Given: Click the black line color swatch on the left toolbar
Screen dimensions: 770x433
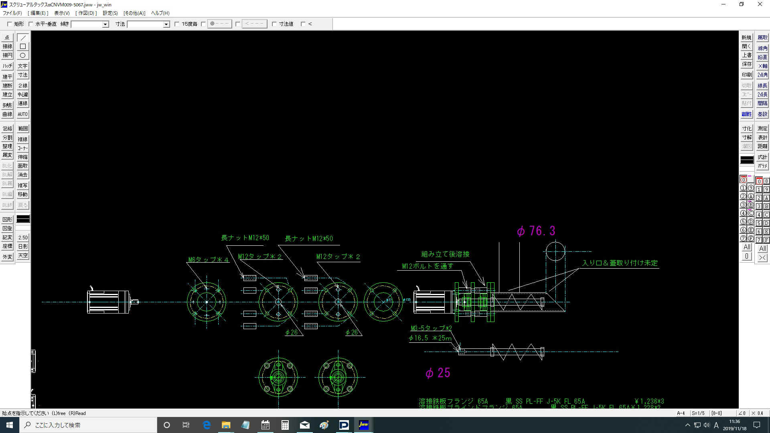Looking at the screenshot, I should [x=23, y=219].
